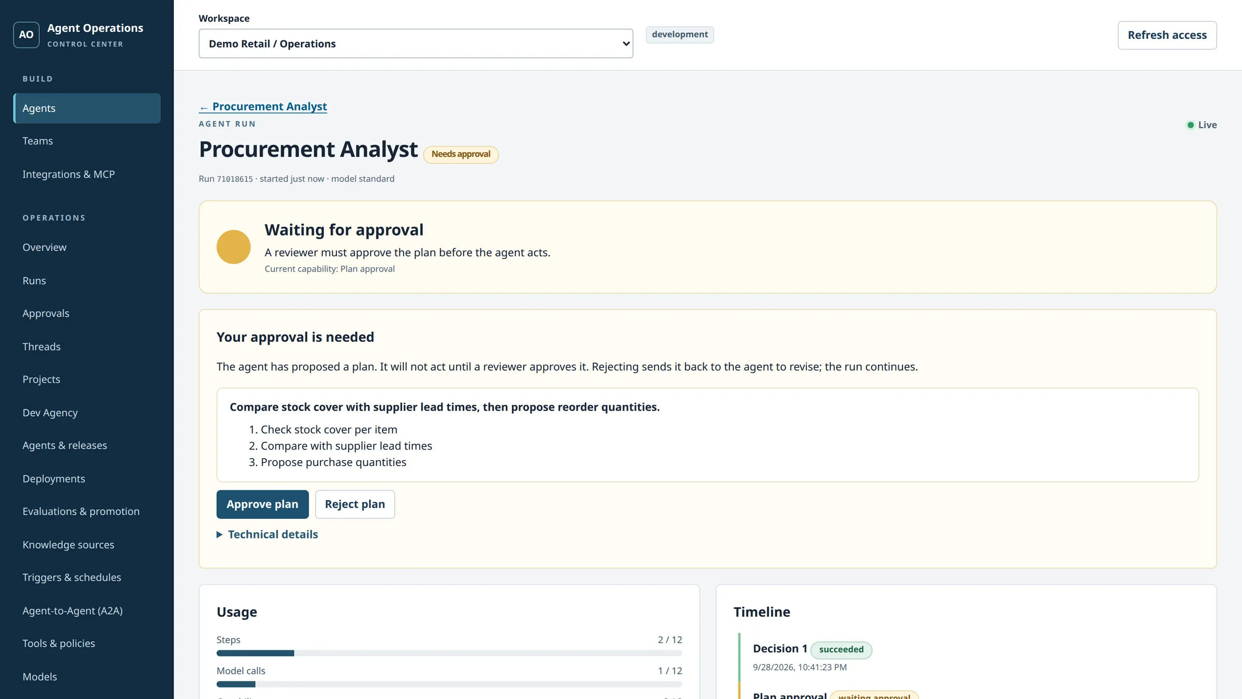The height and width of the screenshot is (699, 1242).
Task: Click the Needs approval status badge
Action: [461, 154]
